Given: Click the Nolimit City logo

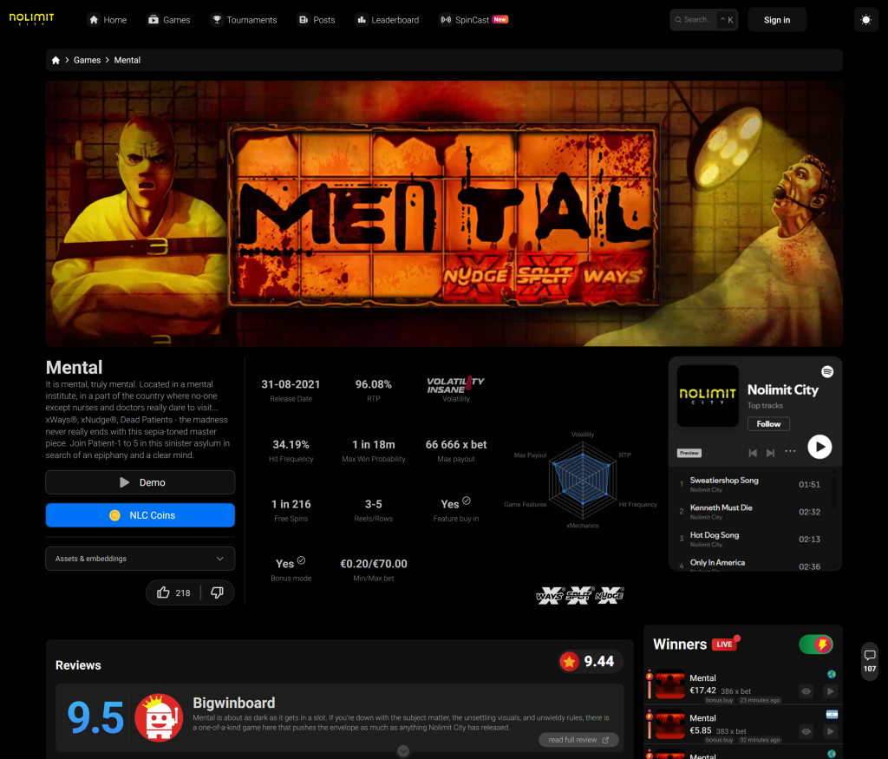Looking at the screenshot, I should point(32,19).
